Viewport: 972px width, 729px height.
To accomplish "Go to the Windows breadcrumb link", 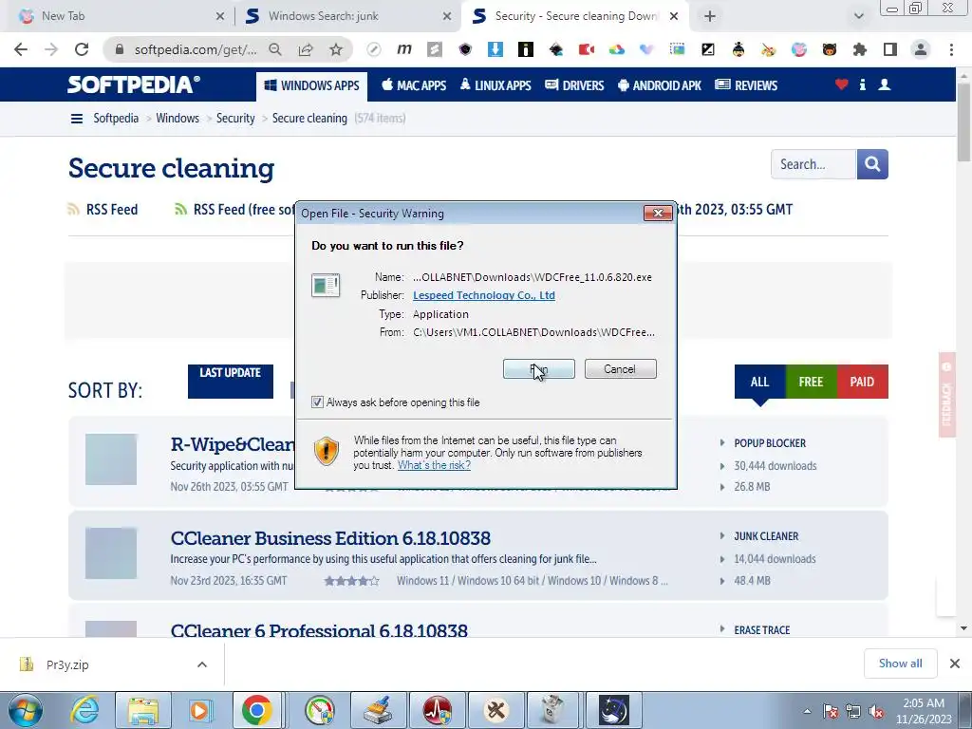I will pos(178,118).
